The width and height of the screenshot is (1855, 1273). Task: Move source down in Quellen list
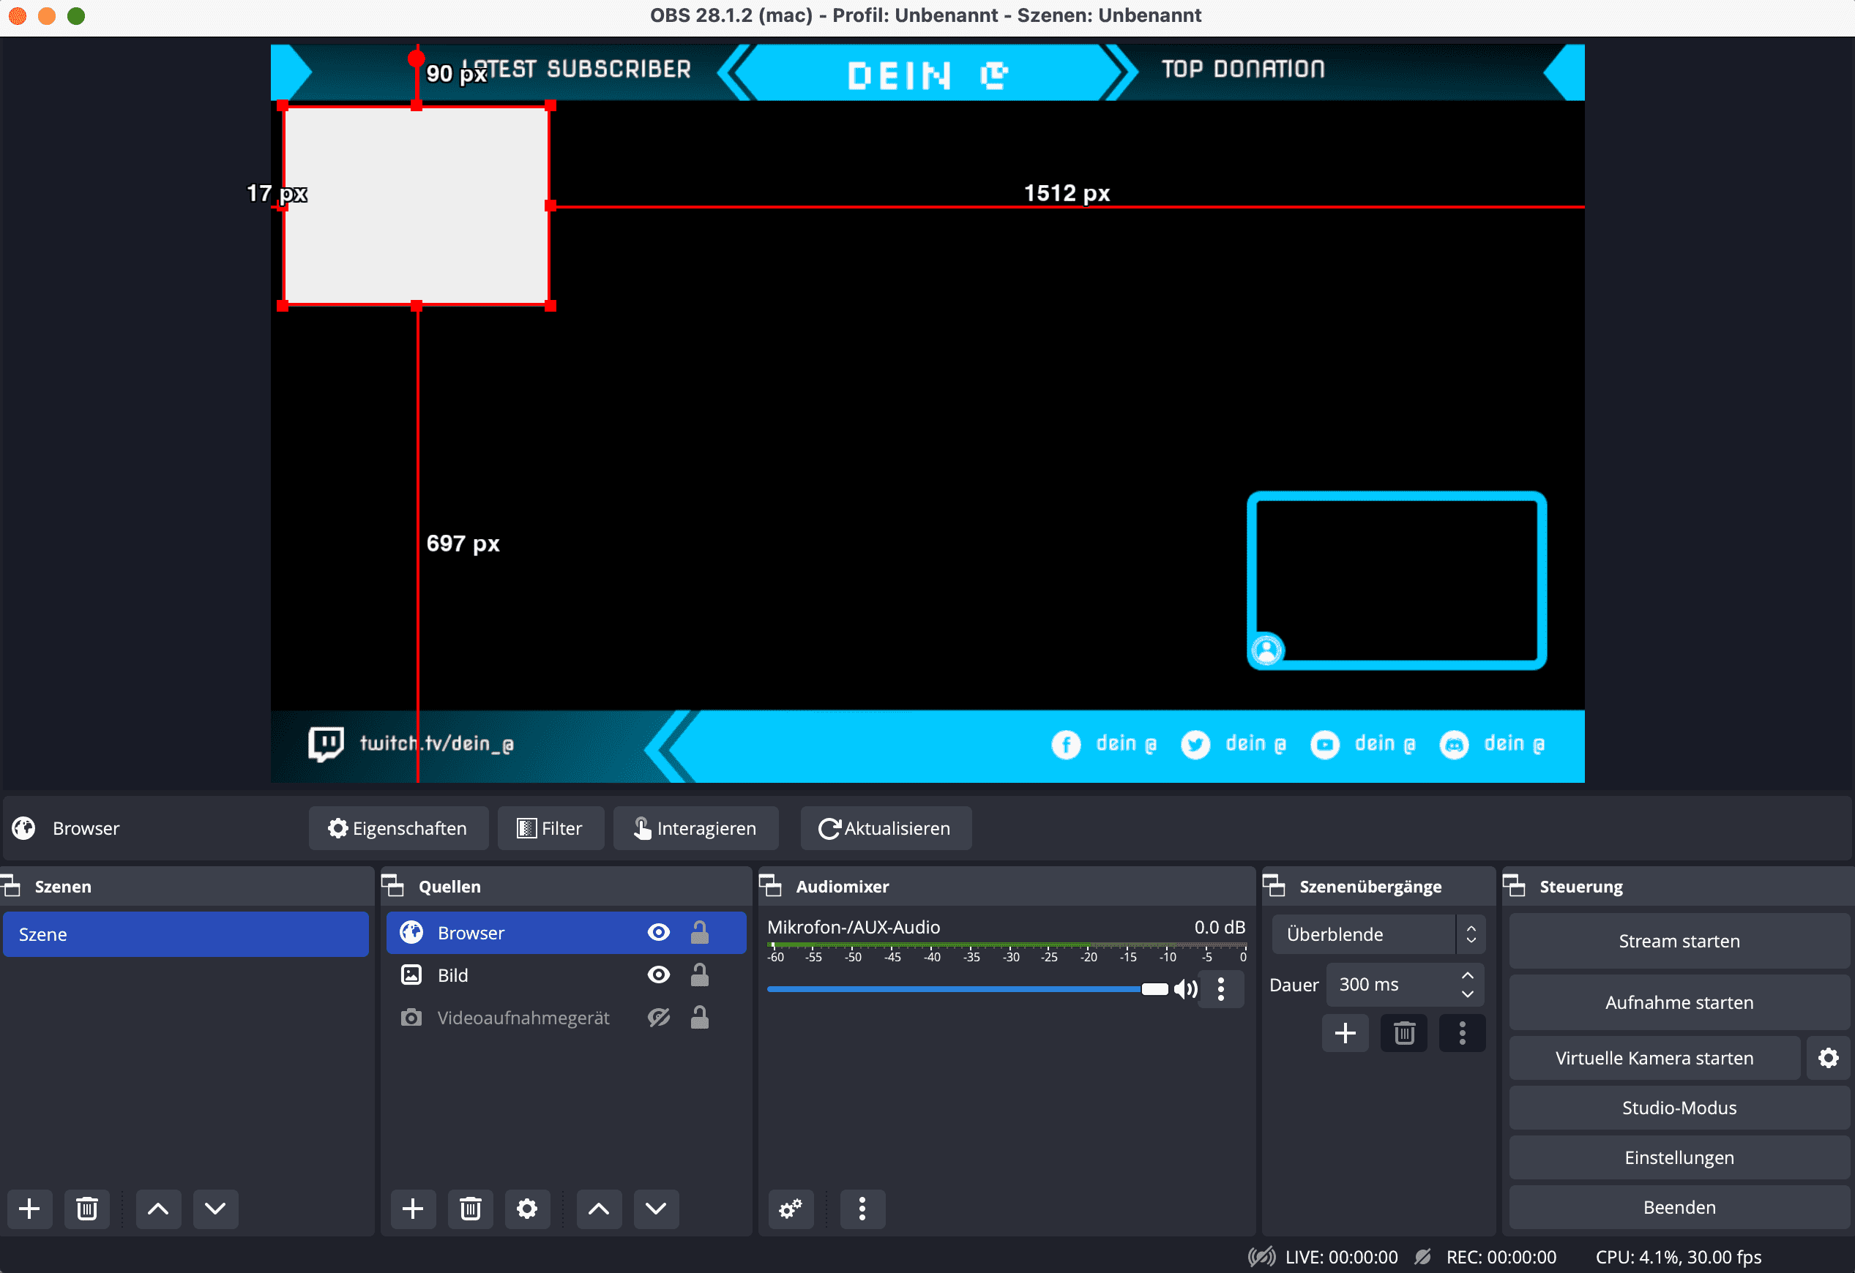(x=656, y=1209)
